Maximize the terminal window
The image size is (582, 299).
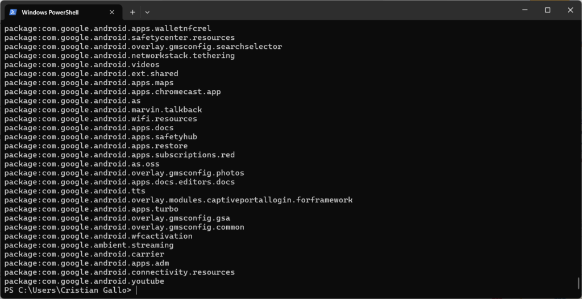547,10
